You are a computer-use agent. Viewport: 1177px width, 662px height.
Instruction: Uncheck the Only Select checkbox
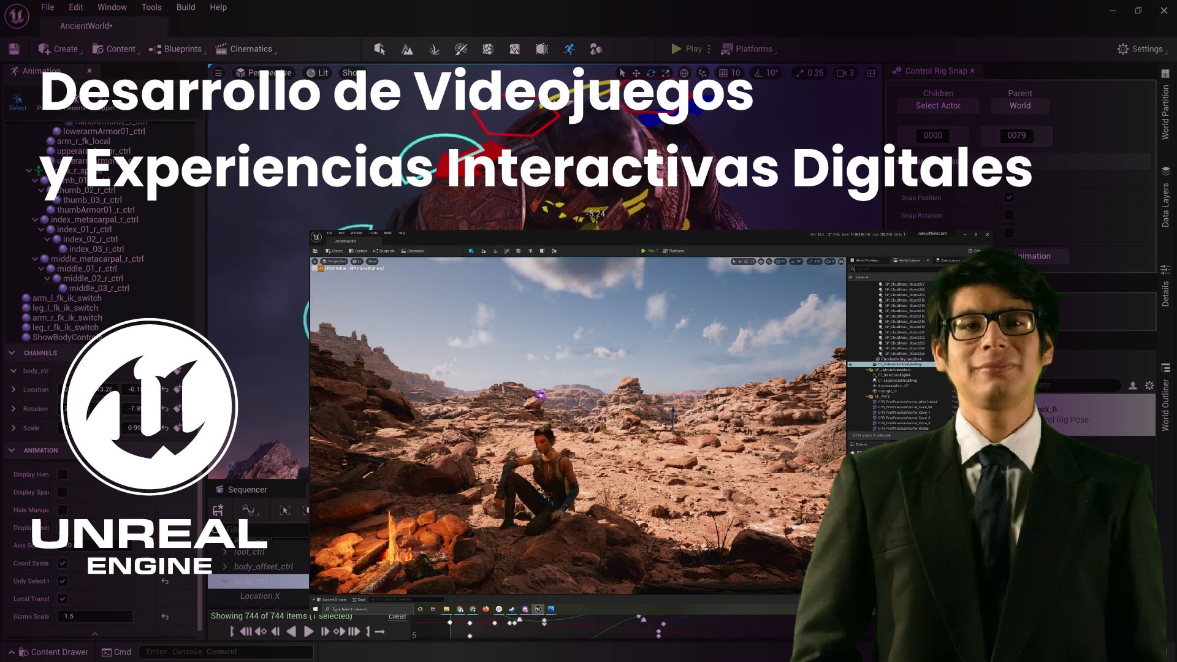tap(63, 581)
